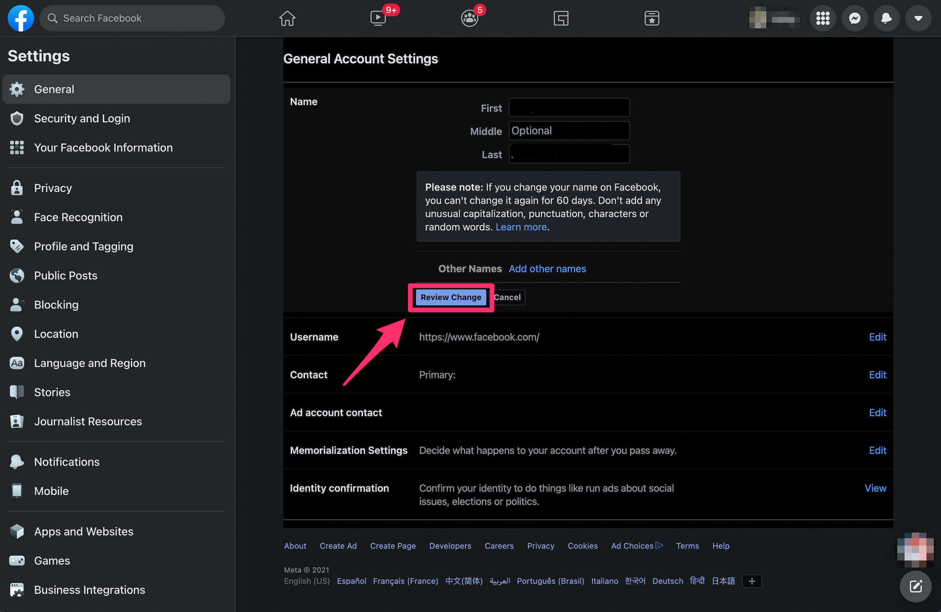This screenshot has width=941, height=612.
Task: Go to the Home feed icon
Action: [287, 18]
